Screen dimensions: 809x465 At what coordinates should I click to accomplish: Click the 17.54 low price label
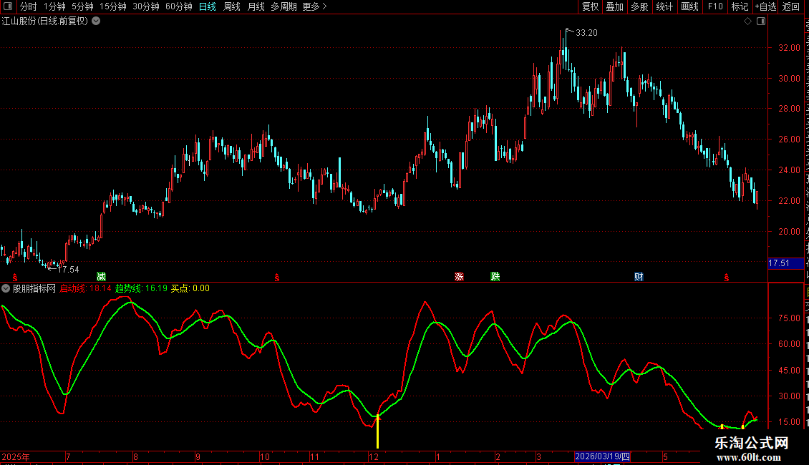(68, 269)
